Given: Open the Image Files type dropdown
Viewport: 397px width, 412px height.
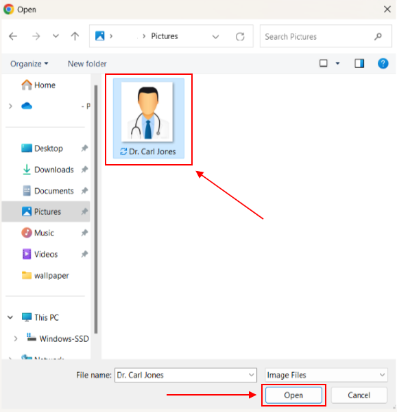Looking at the screenshot, I should click(326, 375).
